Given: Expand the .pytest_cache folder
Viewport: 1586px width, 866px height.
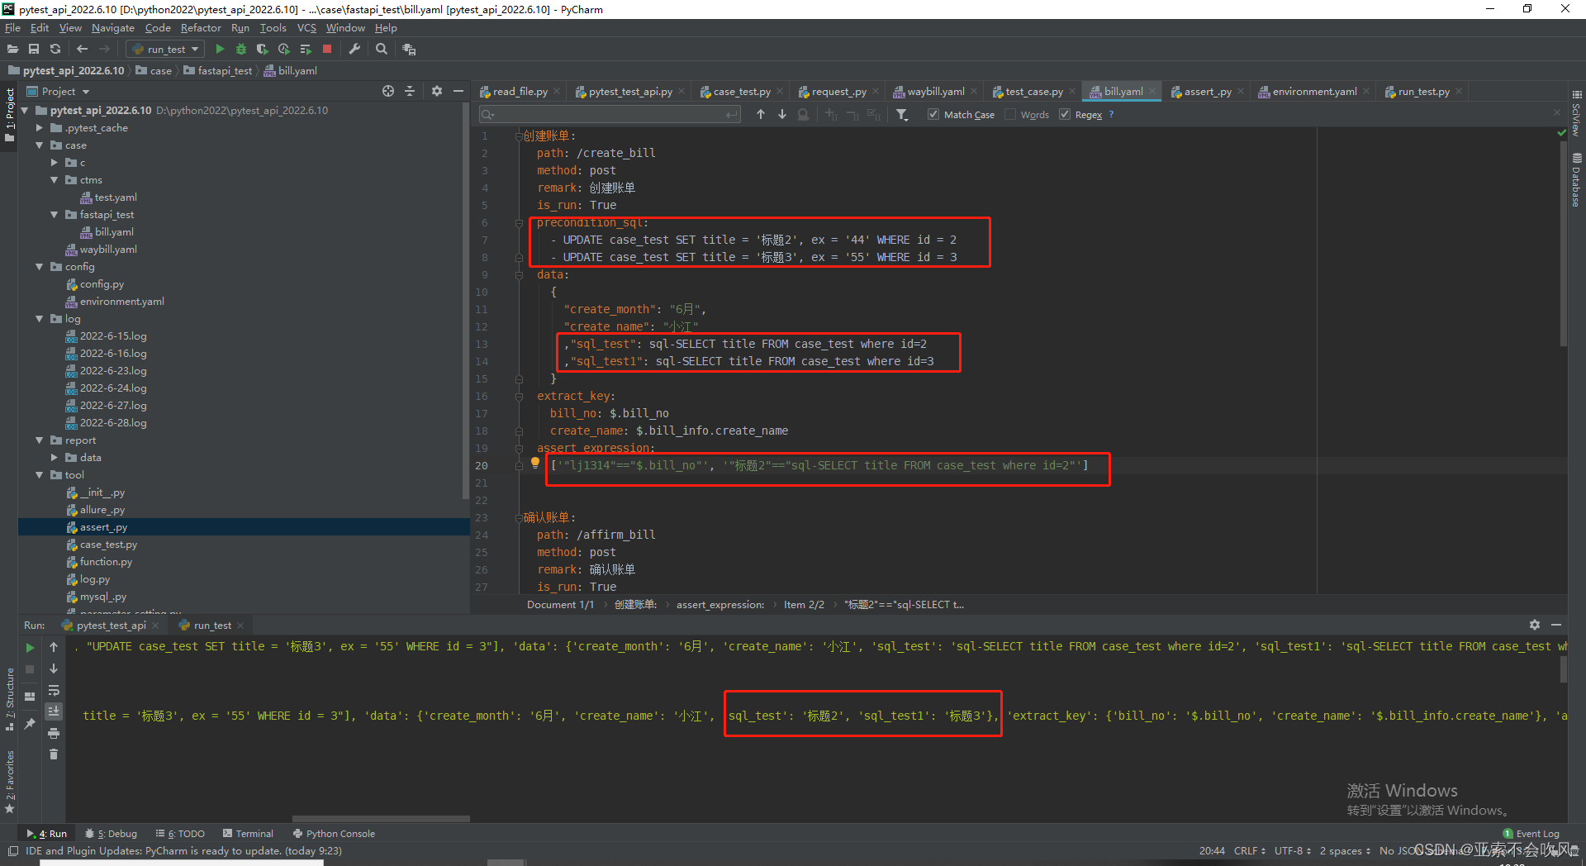Looking at the screenshot, I should (40, 128).
